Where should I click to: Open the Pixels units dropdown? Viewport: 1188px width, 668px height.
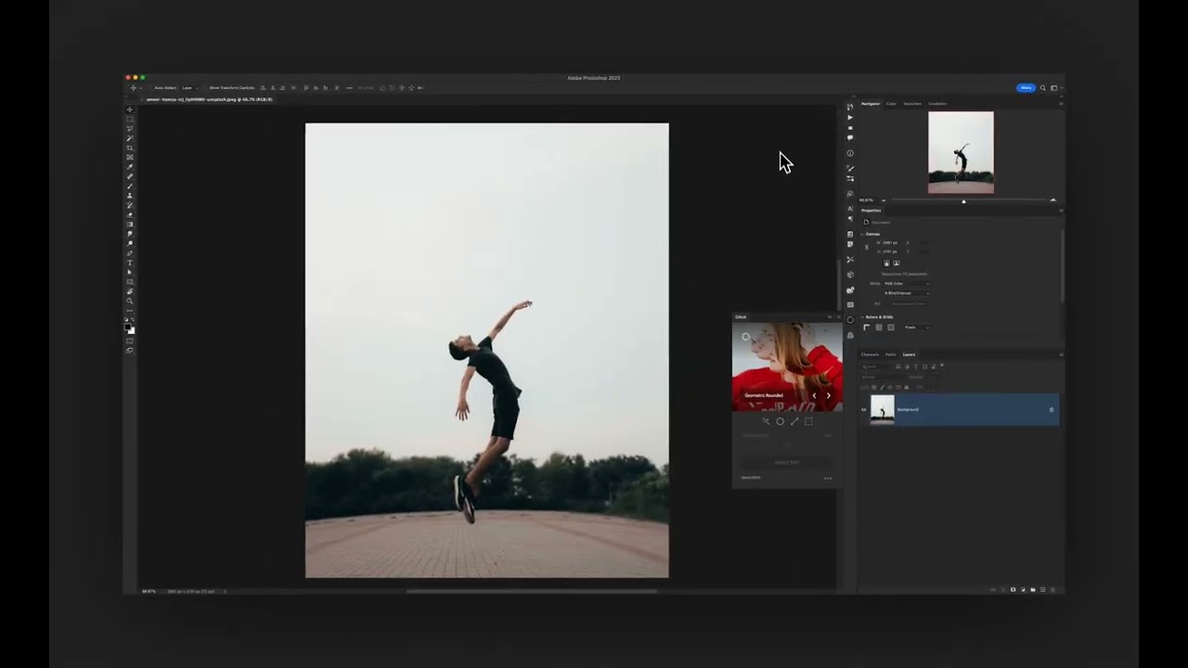click(917, 328)
